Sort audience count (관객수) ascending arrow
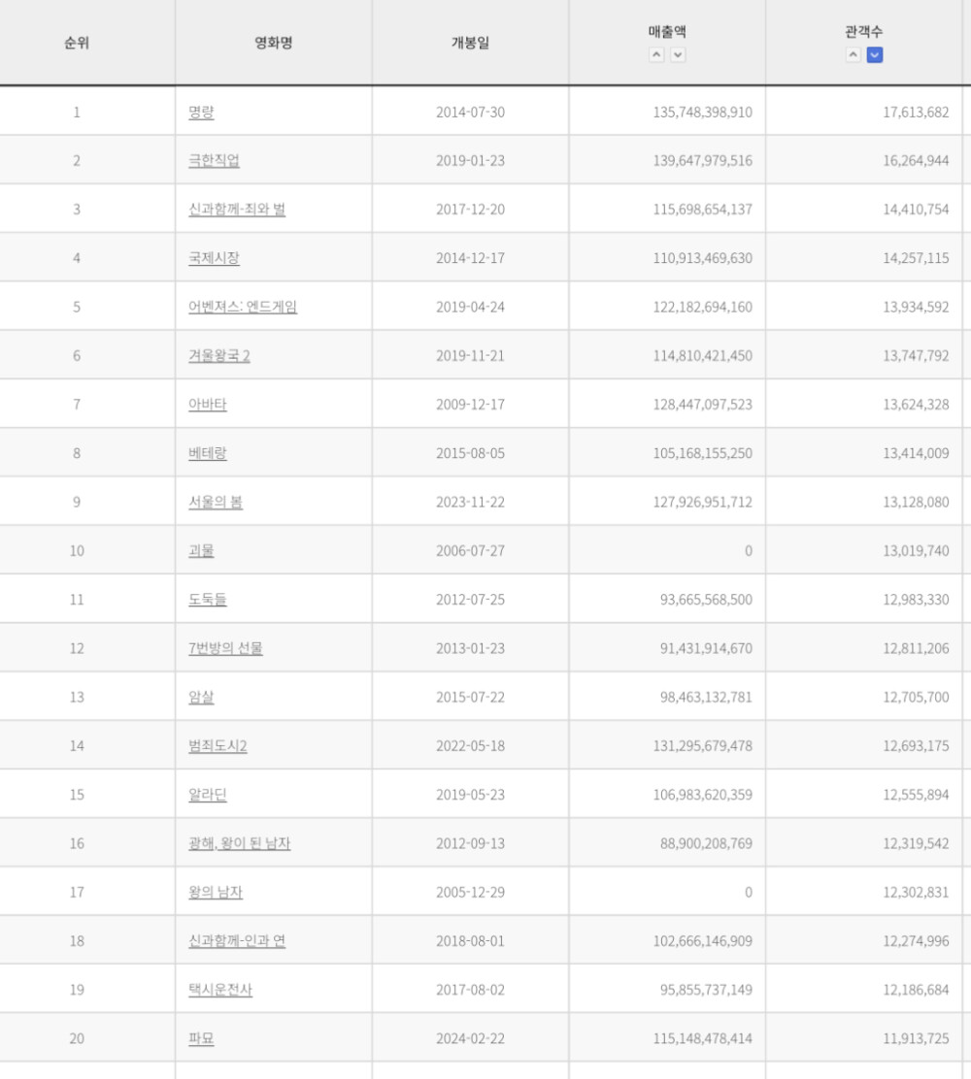 pos(853,55)
